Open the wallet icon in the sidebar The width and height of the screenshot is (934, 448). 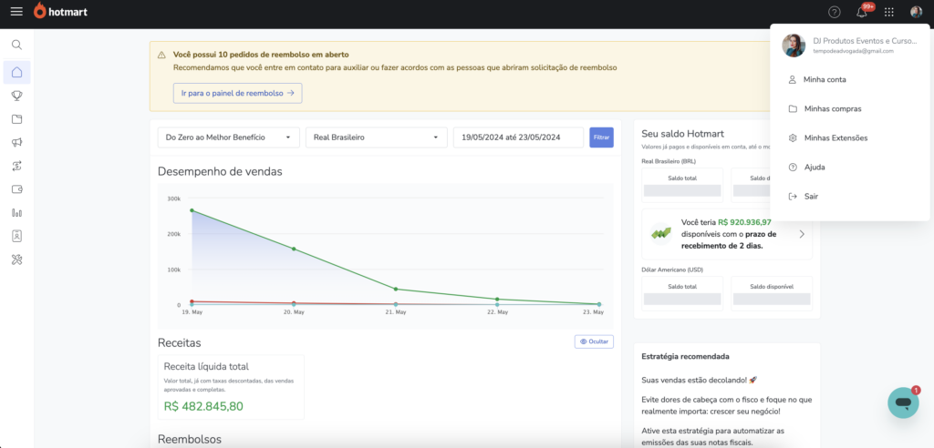click(16, 189)
